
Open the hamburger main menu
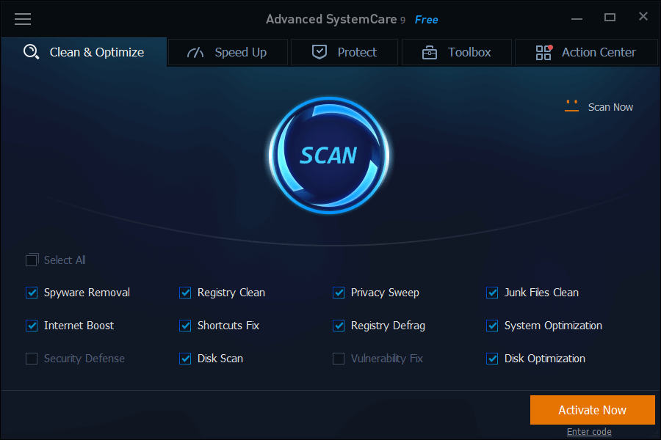coord(23,19)
